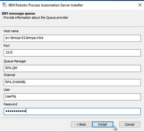This screenshot has height=132, width=144.
Task: Focus the Host name input field
Action: point(72,38)
